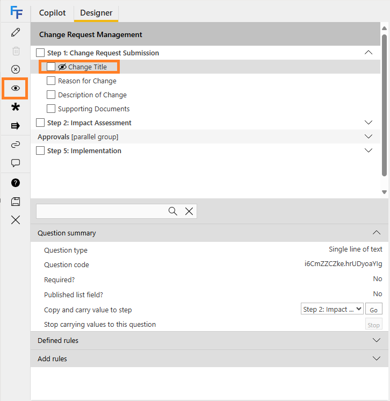The image size is (390, 401).
Task: Click the asterisk required icon
Action: coord(16,107)
